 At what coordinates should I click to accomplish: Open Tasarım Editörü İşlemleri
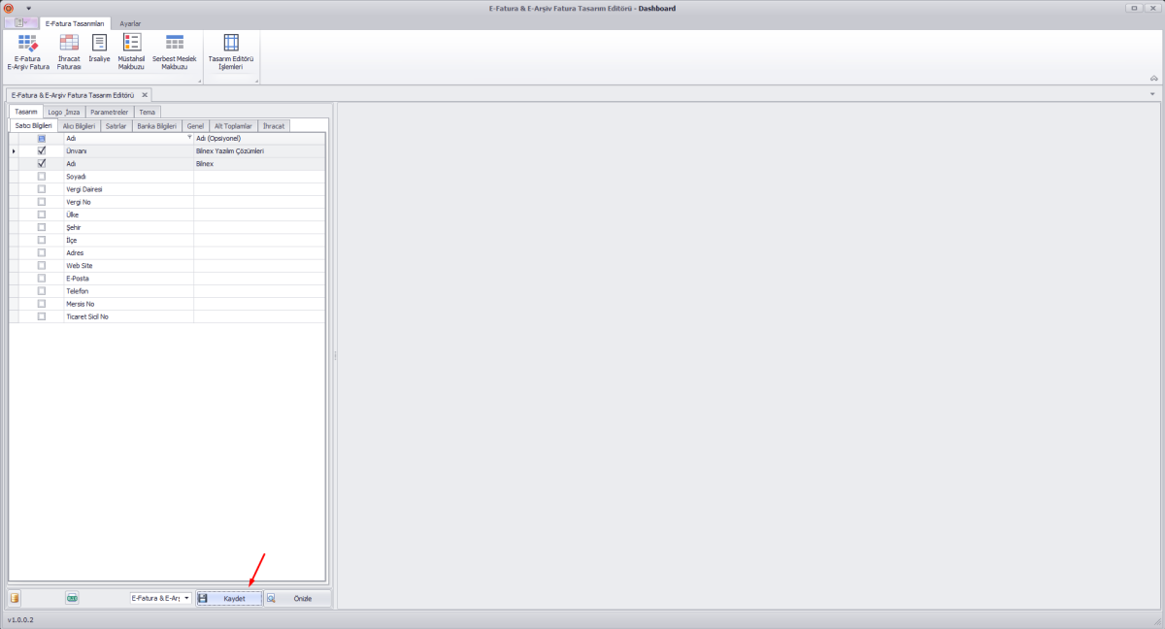[231, 51]
